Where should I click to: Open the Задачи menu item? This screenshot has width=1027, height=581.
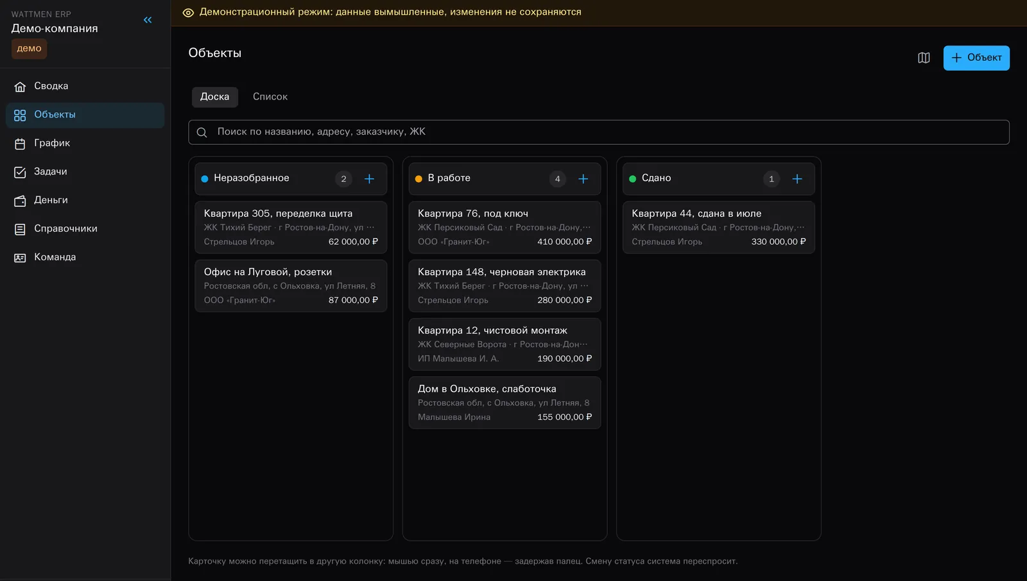pyautogui.click(x=85, y=172)
